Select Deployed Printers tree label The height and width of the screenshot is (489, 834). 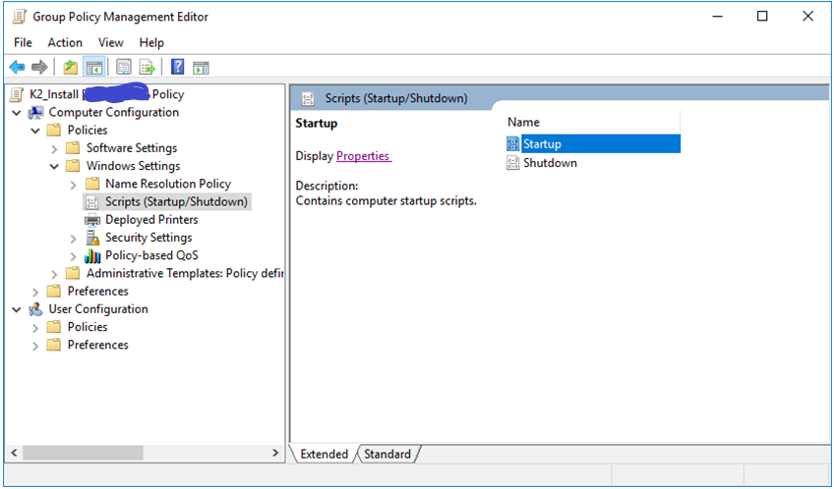[x=151, y=220]
